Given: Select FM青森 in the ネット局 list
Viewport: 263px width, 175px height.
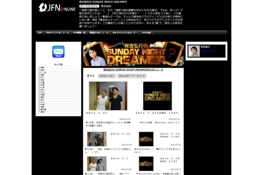Looking at the screenshot, I should [58, 67].
